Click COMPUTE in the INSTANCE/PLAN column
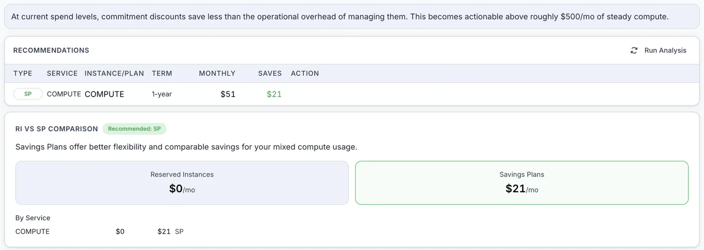The width and height of the screenshot is (704, 250). click(x=104, y=94)
